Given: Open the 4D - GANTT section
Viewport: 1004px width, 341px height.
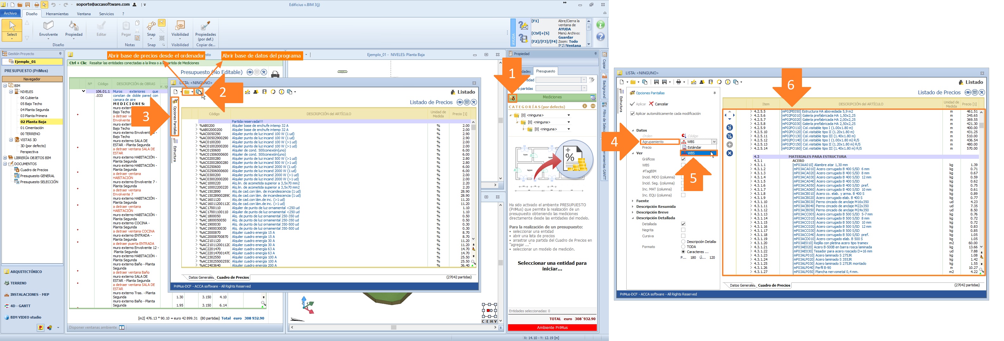Looking at the screenshot, I should pyautogui.click(x=20, y=306).
